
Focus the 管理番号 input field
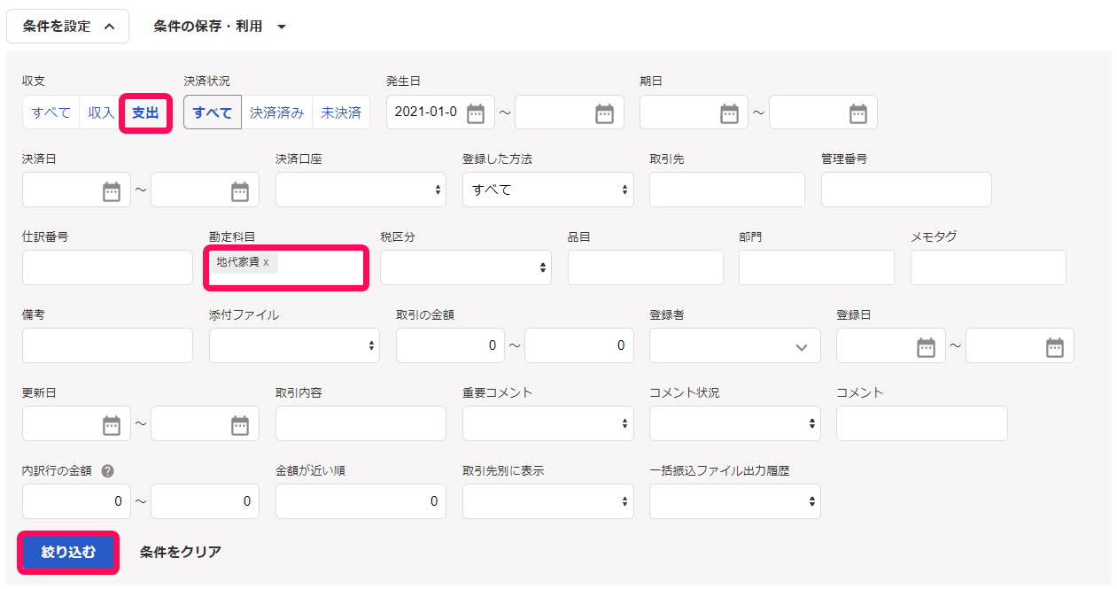906,190
